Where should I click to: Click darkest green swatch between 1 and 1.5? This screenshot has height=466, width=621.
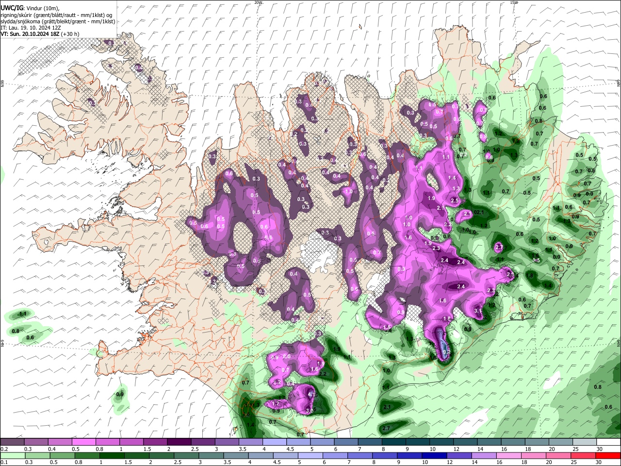click(112, 455)
